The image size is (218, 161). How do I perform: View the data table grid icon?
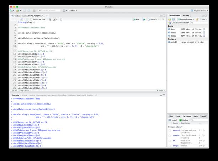tap(204, 29)
